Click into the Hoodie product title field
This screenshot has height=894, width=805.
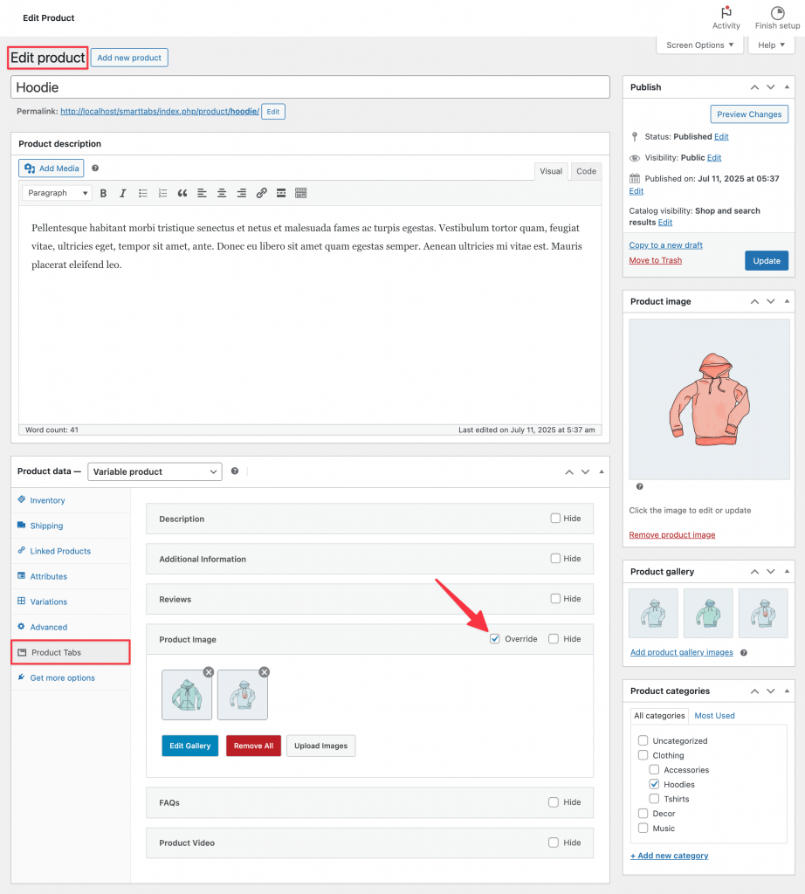click(x=310, y=87)
